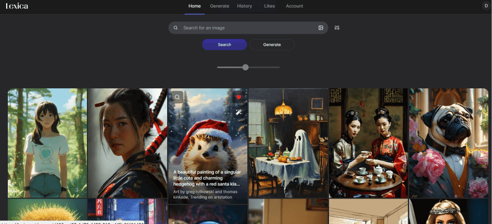Open the neon city street thumbnail
The image size is (492, 224).
[x=128, y=212]
